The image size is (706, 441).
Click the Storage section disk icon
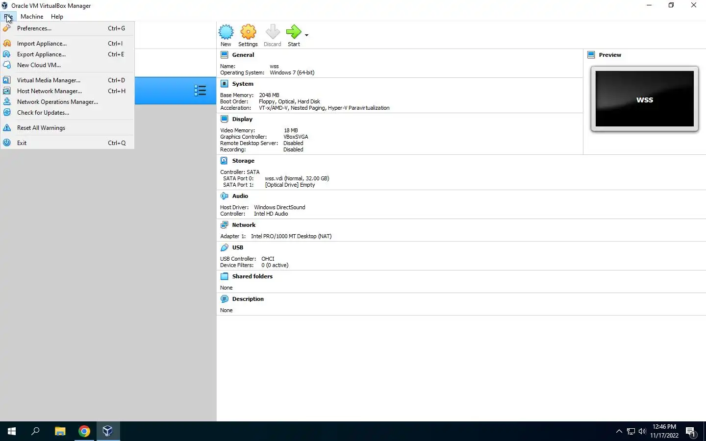(224, 161)
